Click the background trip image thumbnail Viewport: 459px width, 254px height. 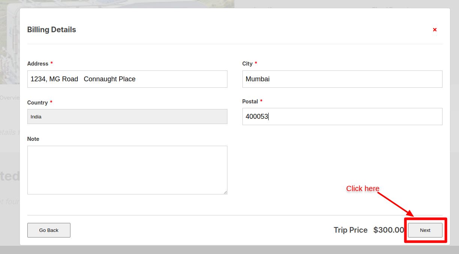coord(9,45)
